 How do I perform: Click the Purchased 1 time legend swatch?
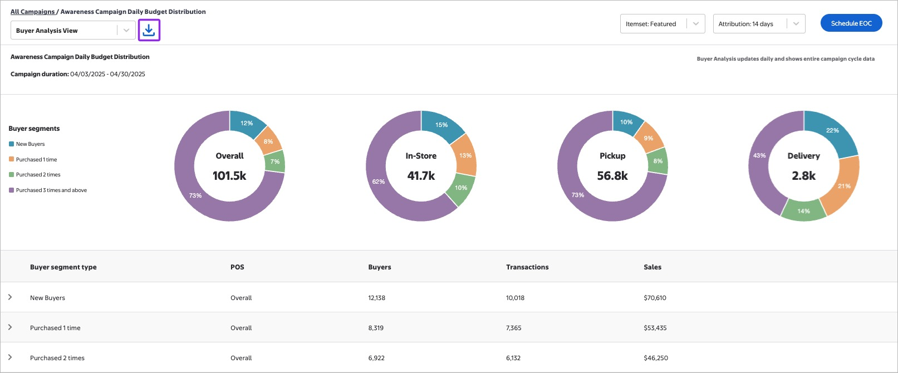click(12, 160)
